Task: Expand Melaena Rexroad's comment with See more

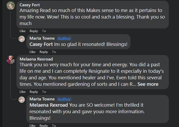Action: pyautogui.click(x=148, y=84)
